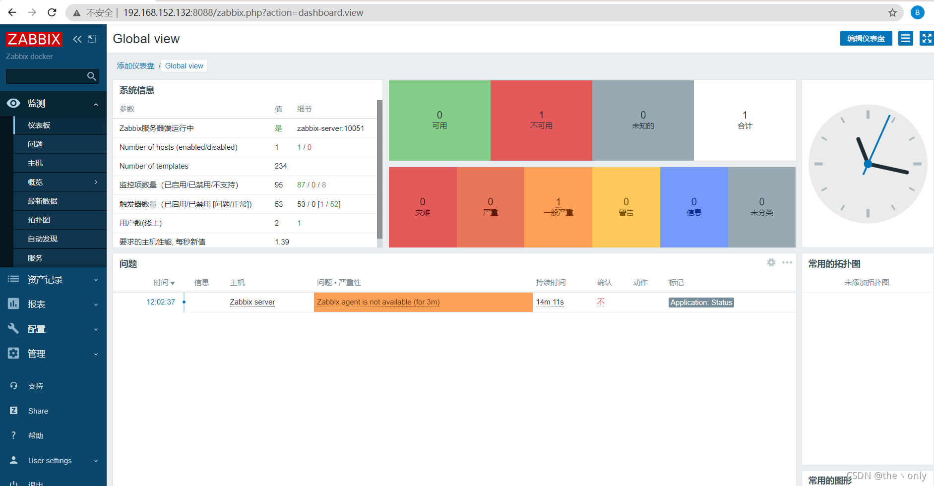This screenshot has width=934, height=486.
Task: Click the sidebar search magnifier icon
Action: 91,76
